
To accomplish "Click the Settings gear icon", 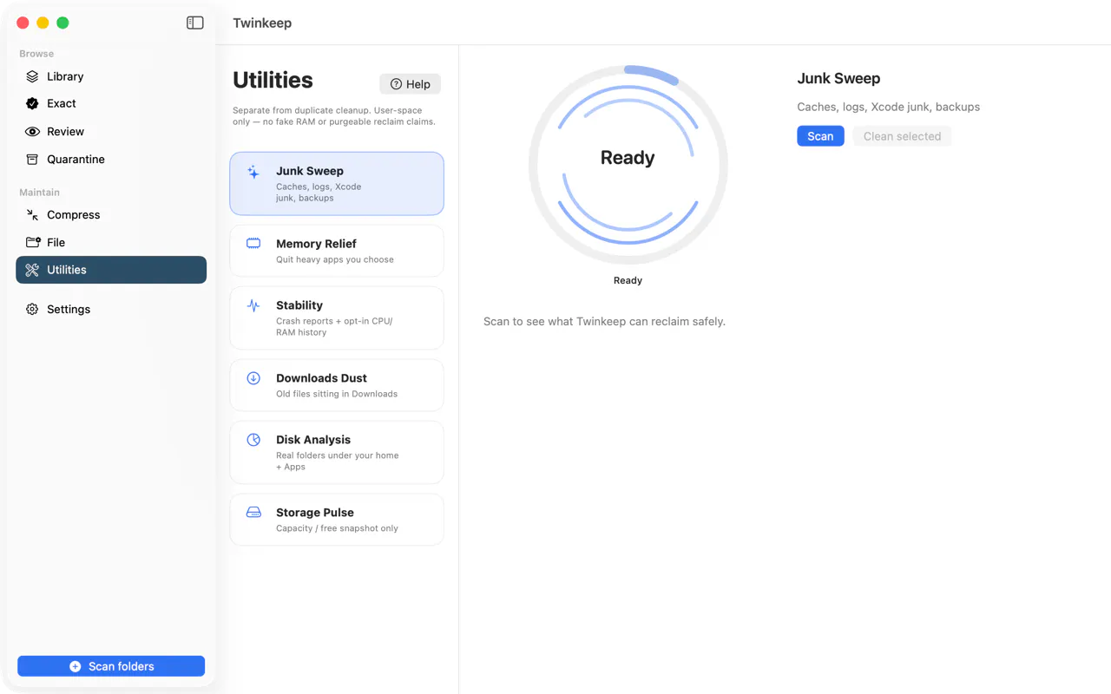I will 32,309.
